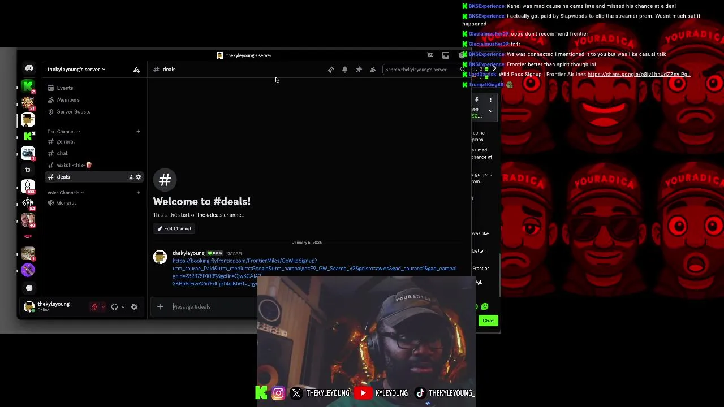
Task: Open the Discord inbox icon in title bar
Action: pos(446,55)
